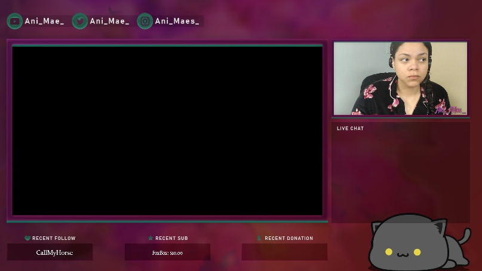The image size is (482, 271).
Task: Click the green heart icon beside Recent Follow
Action: [x=27, y=238]
